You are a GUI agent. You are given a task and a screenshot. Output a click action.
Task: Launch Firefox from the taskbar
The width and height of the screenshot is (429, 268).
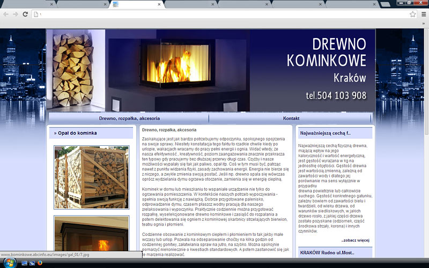coord(40,263)
